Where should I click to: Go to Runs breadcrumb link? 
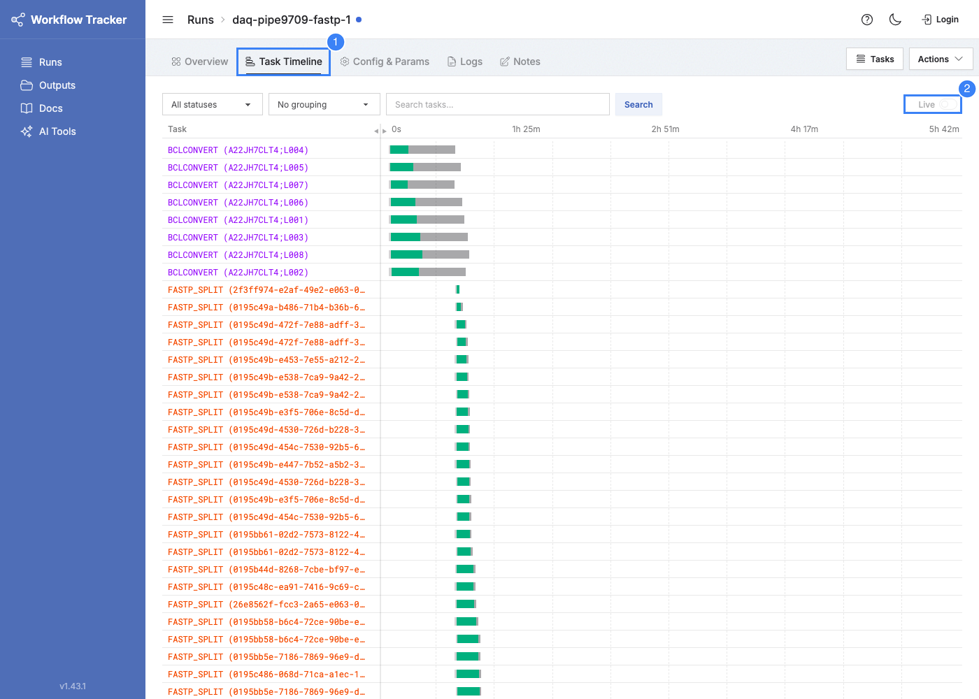click(201, 20)
